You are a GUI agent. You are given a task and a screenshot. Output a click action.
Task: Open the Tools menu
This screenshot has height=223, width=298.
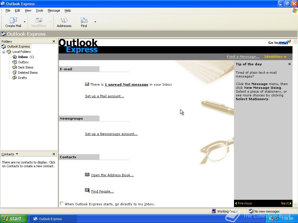(40, 11)
